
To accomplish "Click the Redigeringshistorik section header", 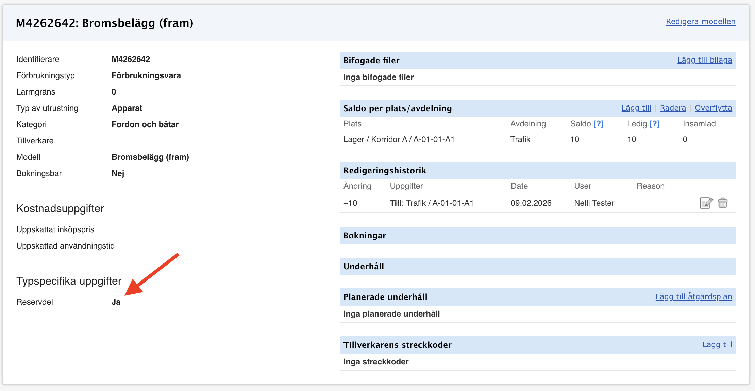I will click(385, 170).
